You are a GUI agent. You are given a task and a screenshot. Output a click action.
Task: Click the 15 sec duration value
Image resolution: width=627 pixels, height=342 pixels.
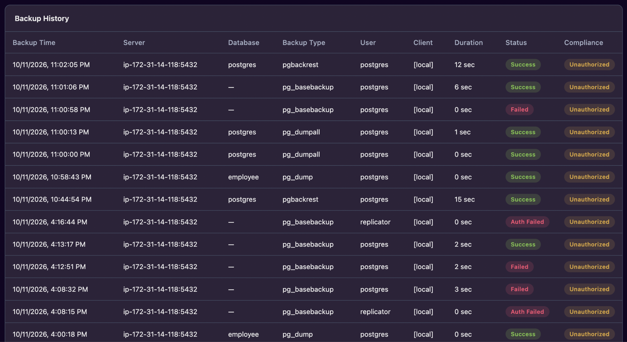coord(465,199)
